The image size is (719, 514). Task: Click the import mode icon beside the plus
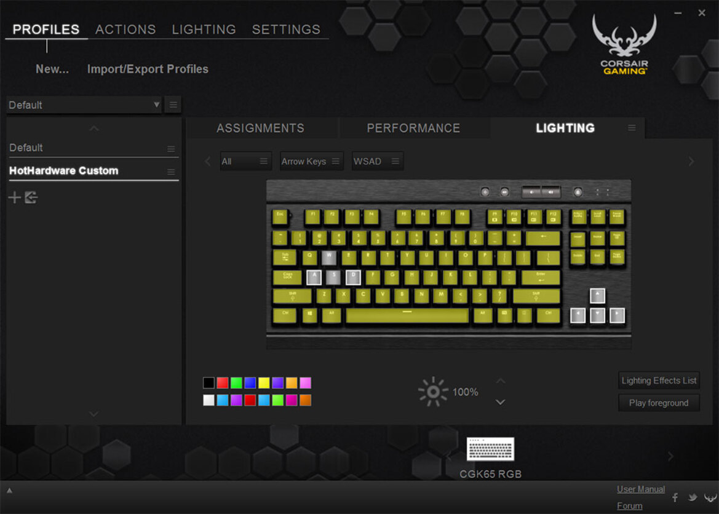[x=31, y=197]
